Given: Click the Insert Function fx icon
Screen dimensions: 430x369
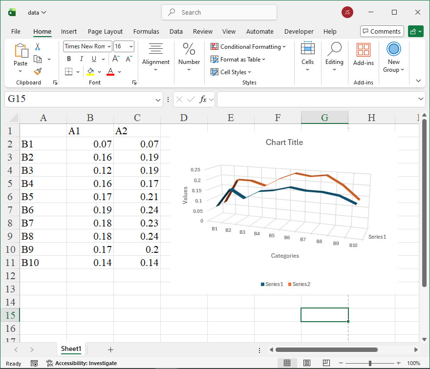Looking at the screenshot, I should point(203,100).
